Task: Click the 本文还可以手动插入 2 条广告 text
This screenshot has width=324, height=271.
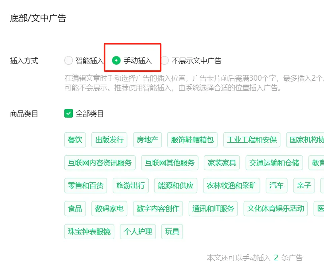Action: (254, 257)
